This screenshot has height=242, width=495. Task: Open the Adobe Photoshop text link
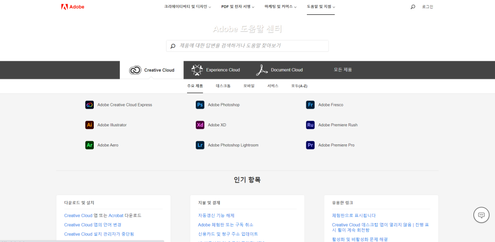pyautogui.click(x=223, y=105)
